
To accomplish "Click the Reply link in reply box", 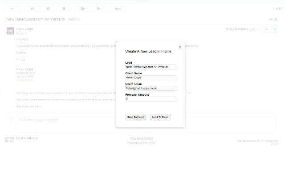I will pos(39,120).
